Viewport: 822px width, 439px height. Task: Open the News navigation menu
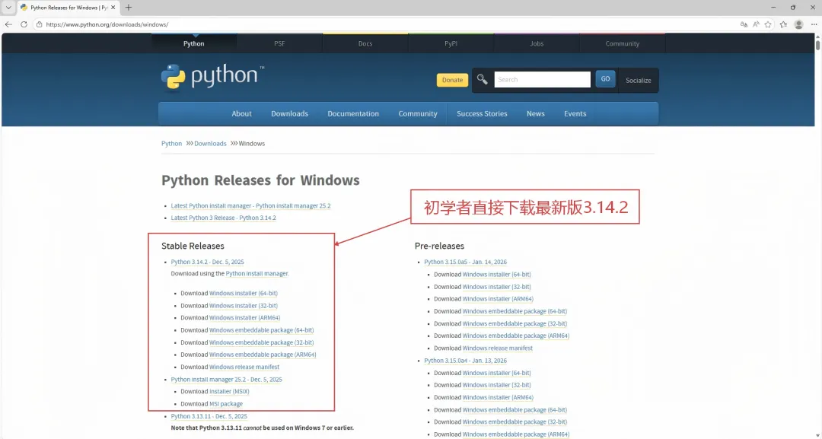[x=535, y=113]
